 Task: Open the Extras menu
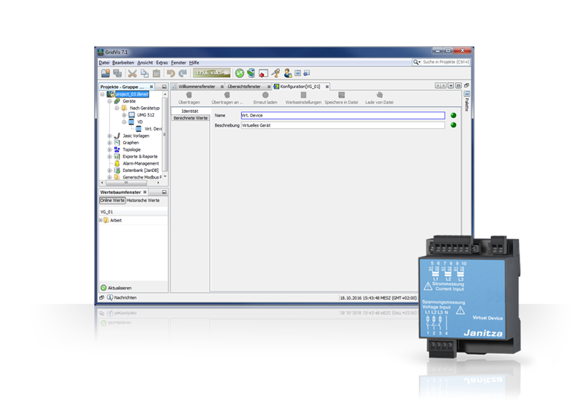coord(162,63)
